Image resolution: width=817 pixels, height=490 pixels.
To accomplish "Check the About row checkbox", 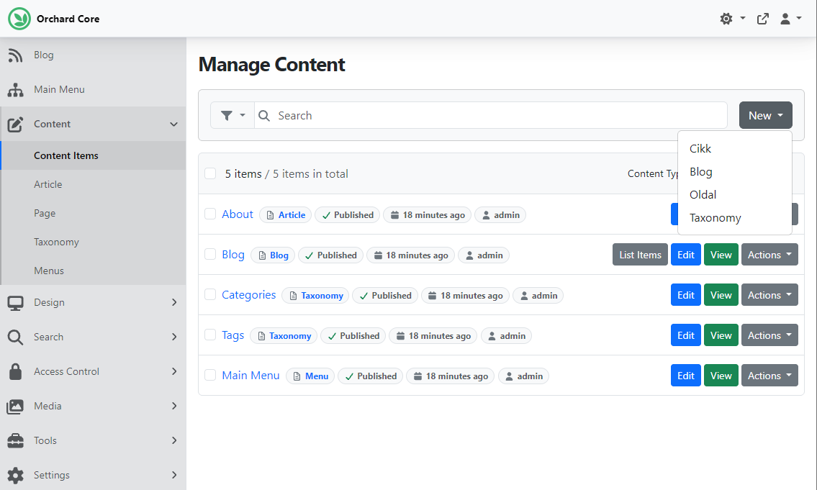I will point(210,214).
